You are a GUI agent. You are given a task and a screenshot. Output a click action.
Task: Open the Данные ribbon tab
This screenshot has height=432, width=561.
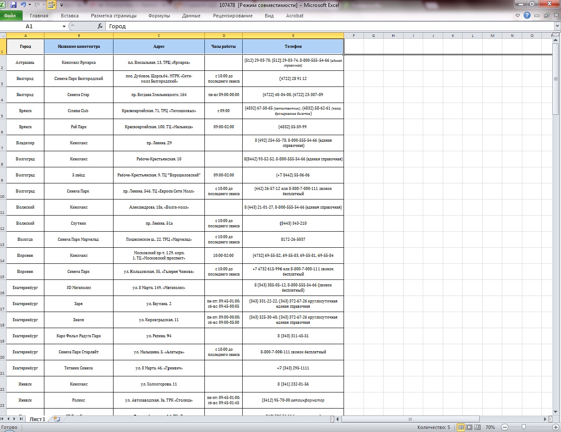(x=191, y=16)
